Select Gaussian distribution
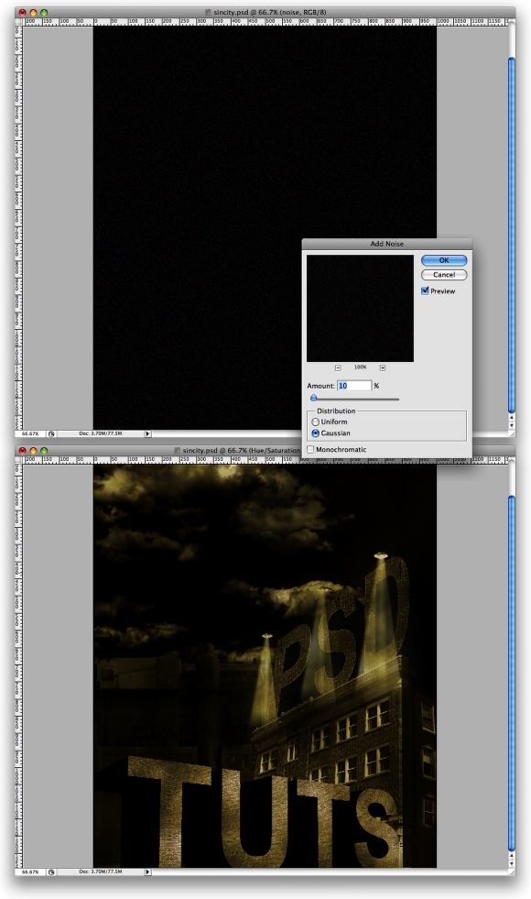The width and height of the screenshot is (531, 899). pyautogui.click(x=315, y=433)
